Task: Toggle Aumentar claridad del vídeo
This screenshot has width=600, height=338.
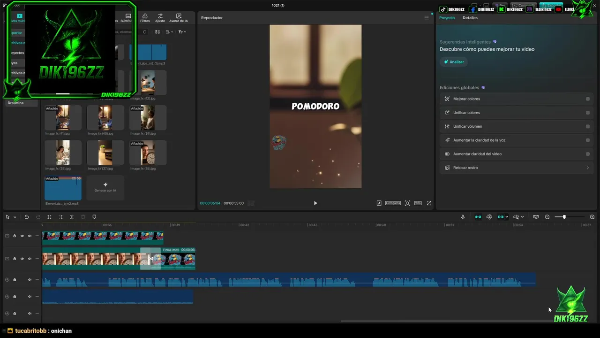Action: (588, 154)
